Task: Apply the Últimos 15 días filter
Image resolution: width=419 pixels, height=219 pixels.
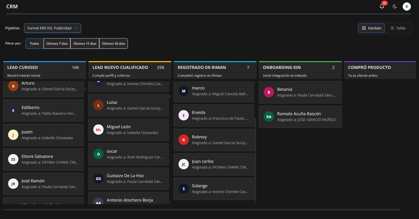Action: [x=85, y=44]
